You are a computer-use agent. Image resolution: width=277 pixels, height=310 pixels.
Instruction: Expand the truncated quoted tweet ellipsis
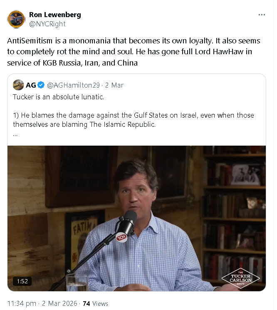coord(15,135)
